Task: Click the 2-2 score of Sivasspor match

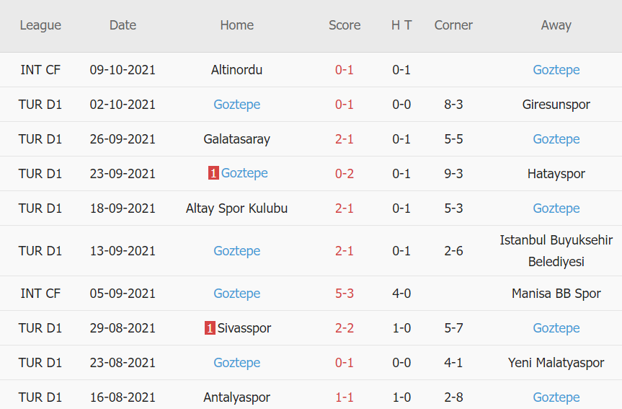Action: click(344, 328)
